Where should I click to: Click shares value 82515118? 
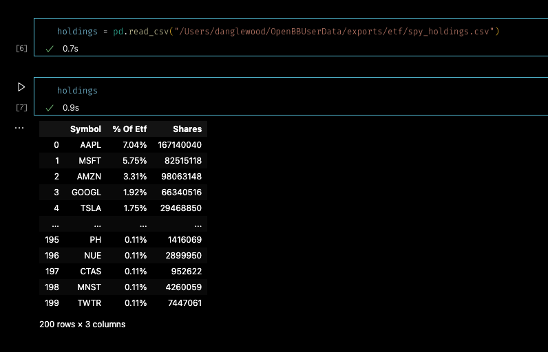coord(183,161)
